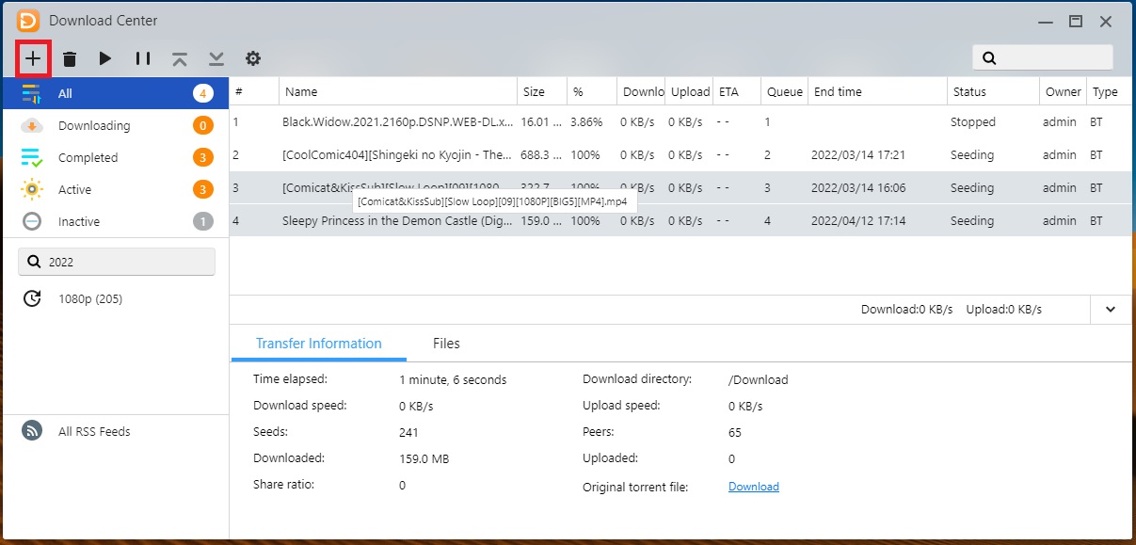Click end time 2022/03/14 17:21

coord(858,154)
